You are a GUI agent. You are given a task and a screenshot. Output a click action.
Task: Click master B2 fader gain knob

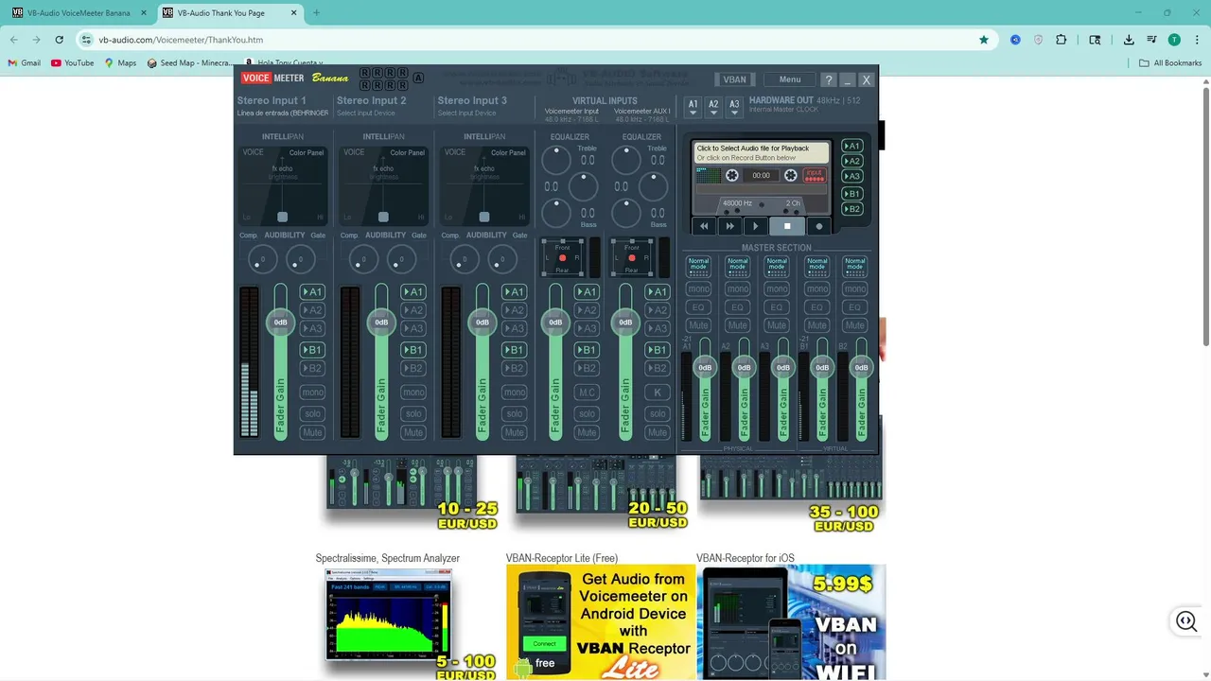(861, 367)
